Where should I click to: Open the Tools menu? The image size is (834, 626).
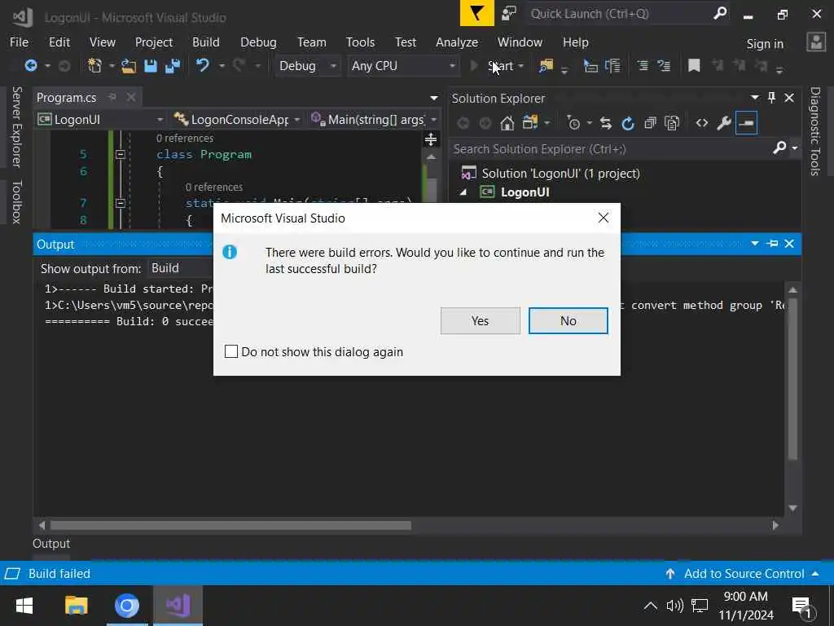[360, 42]
